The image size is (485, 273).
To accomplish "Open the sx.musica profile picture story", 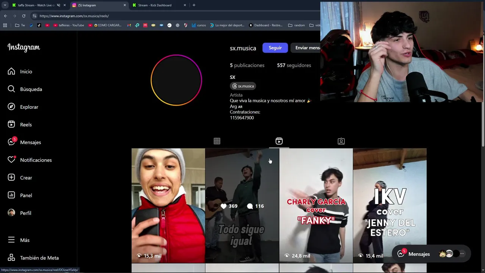I will pyautogui.click(x=176, y=80).
